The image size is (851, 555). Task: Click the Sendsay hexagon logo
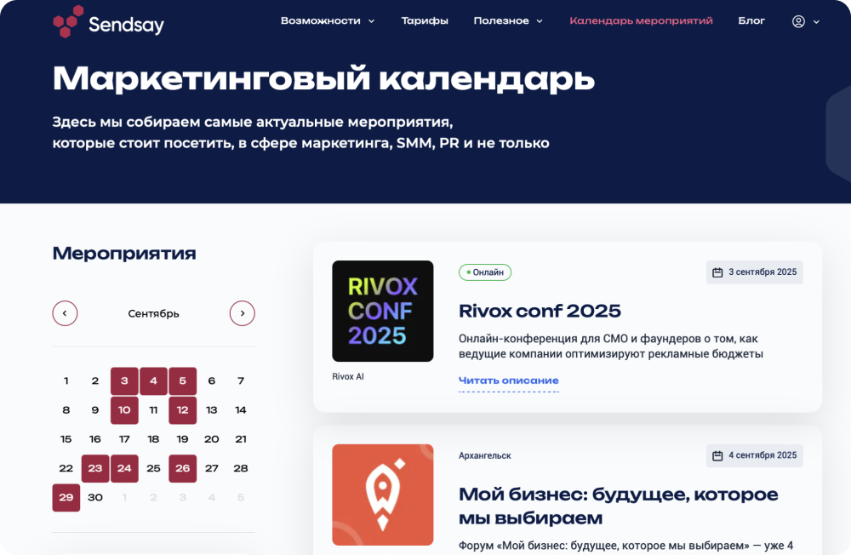[x=68, y=22]
